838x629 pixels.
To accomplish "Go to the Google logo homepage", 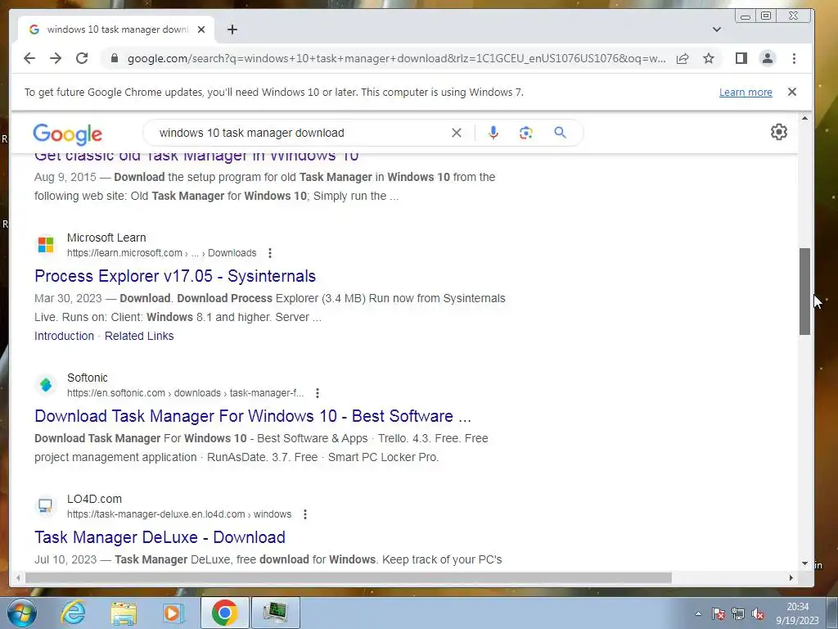I will pyautogui.click(x=67, y=133).
